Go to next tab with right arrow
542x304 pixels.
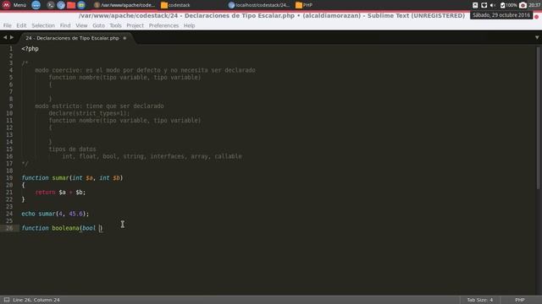pyautogui.click(x=12, y=37)
